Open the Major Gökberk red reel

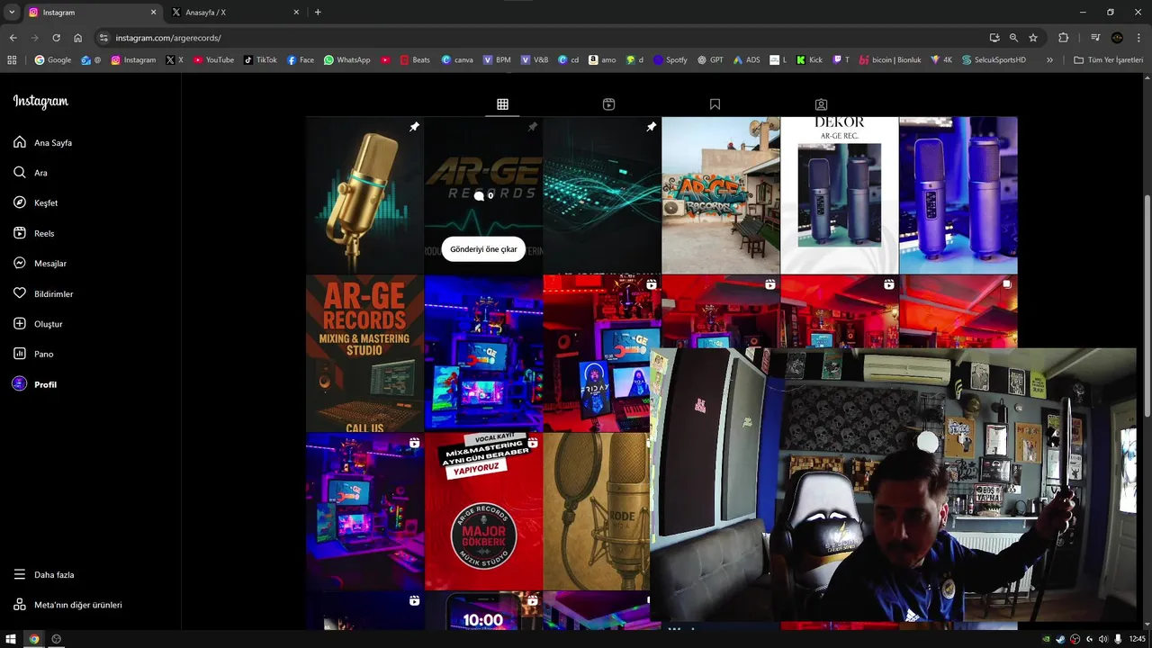pos(483,512)
